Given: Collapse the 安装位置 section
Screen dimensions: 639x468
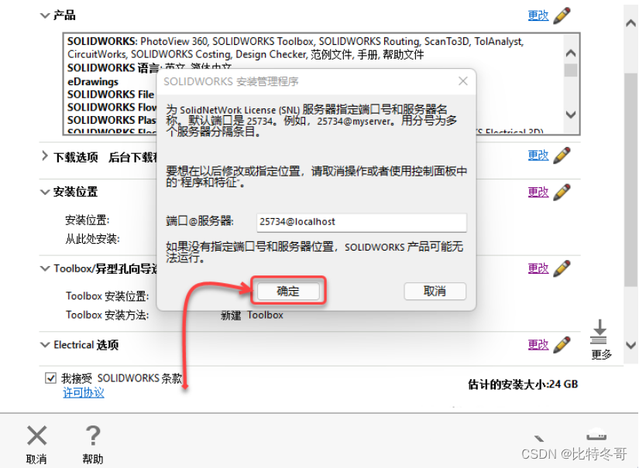Looking at the screenshot, I should [x=44, y=192].
